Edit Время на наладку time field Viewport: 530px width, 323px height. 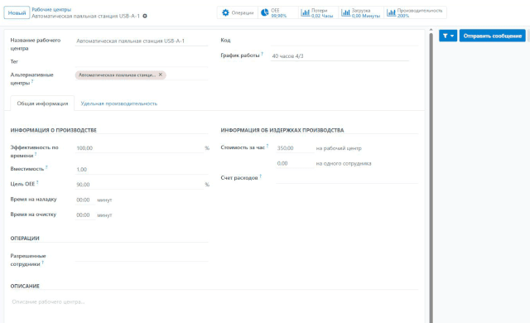pos(84,200)
